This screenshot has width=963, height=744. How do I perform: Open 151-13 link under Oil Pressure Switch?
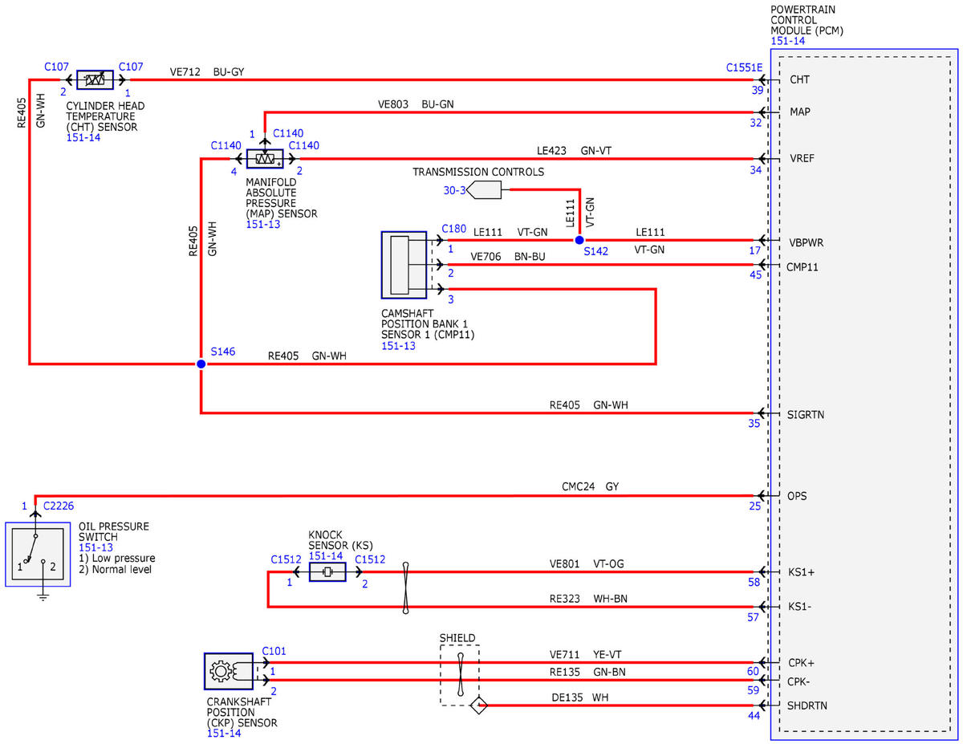96,547
